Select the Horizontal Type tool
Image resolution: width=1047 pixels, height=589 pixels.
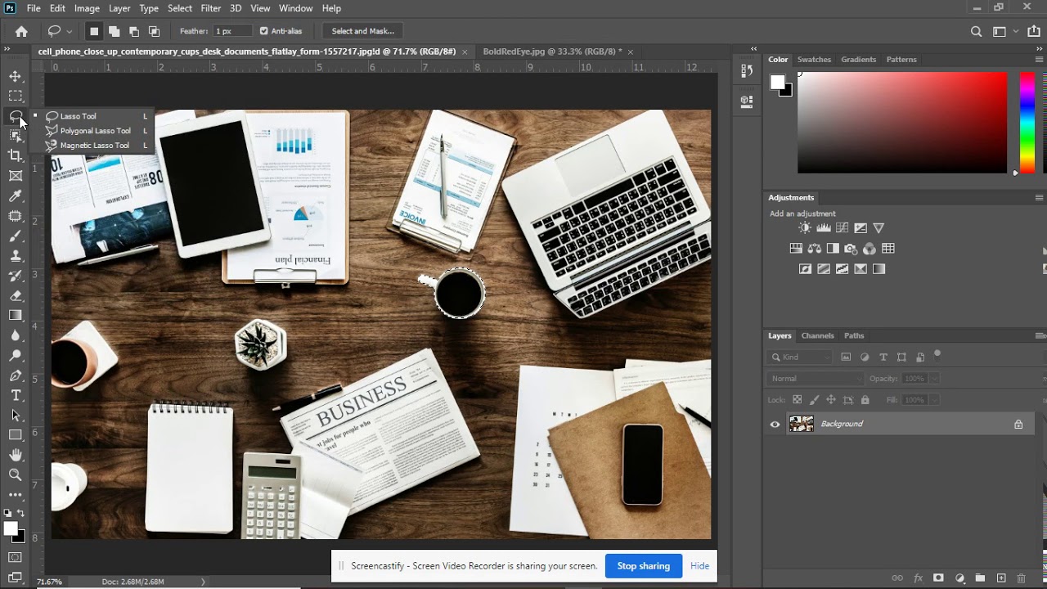tap(16, 395)
